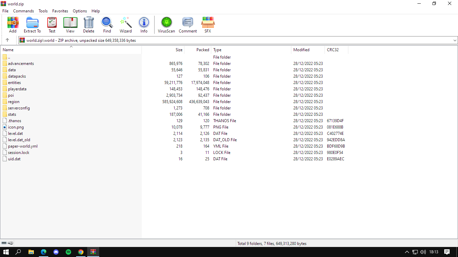Open the Help menu

96,11
